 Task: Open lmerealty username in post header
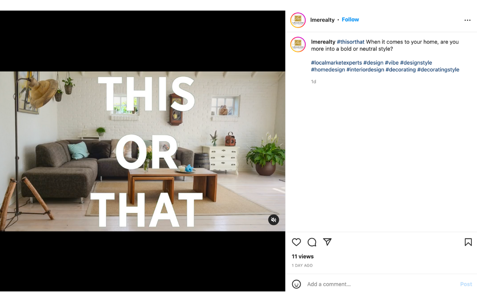point(323,20)
